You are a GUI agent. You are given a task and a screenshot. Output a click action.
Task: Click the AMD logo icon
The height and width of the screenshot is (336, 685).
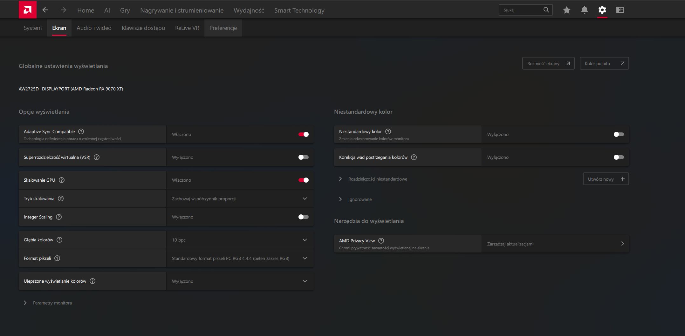(x=28, y=10)
